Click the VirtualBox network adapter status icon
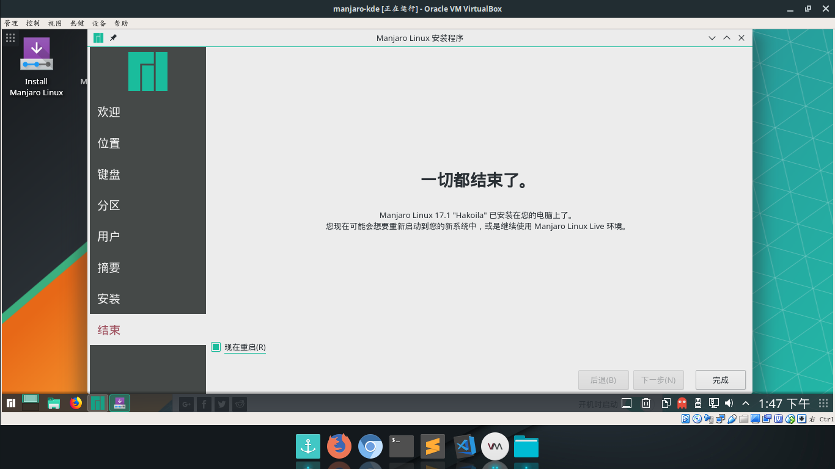 pyautogui.click(x=720, y=419)
